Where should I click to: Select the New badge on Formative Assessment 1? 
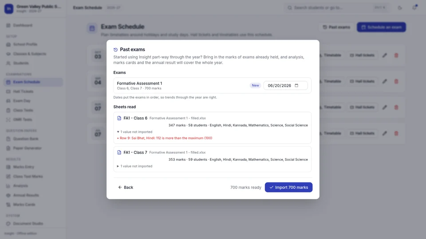tap(255, 85)
